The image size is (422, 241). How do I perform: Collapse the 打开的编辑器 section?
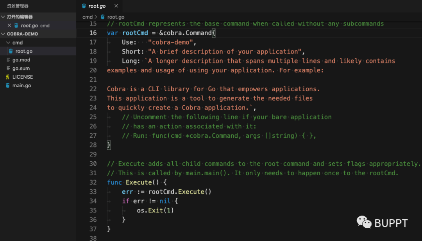tap(3, 17)
